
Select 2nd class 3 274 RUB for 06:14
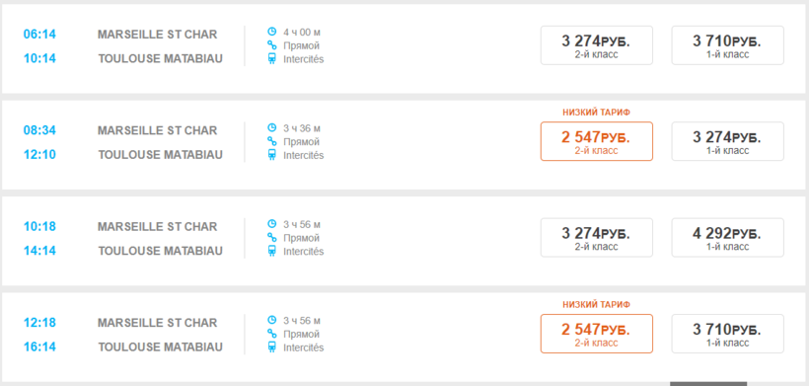(597, 45)
